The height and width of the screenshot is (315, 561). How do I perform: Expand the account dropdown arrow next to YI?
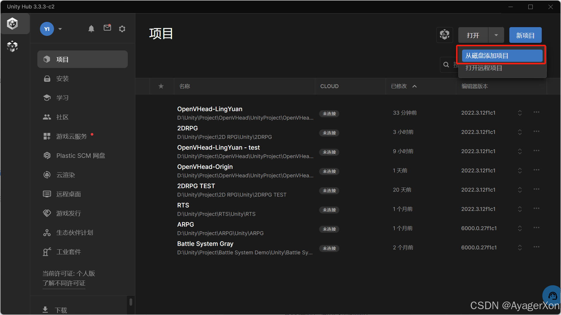(60, 29)
